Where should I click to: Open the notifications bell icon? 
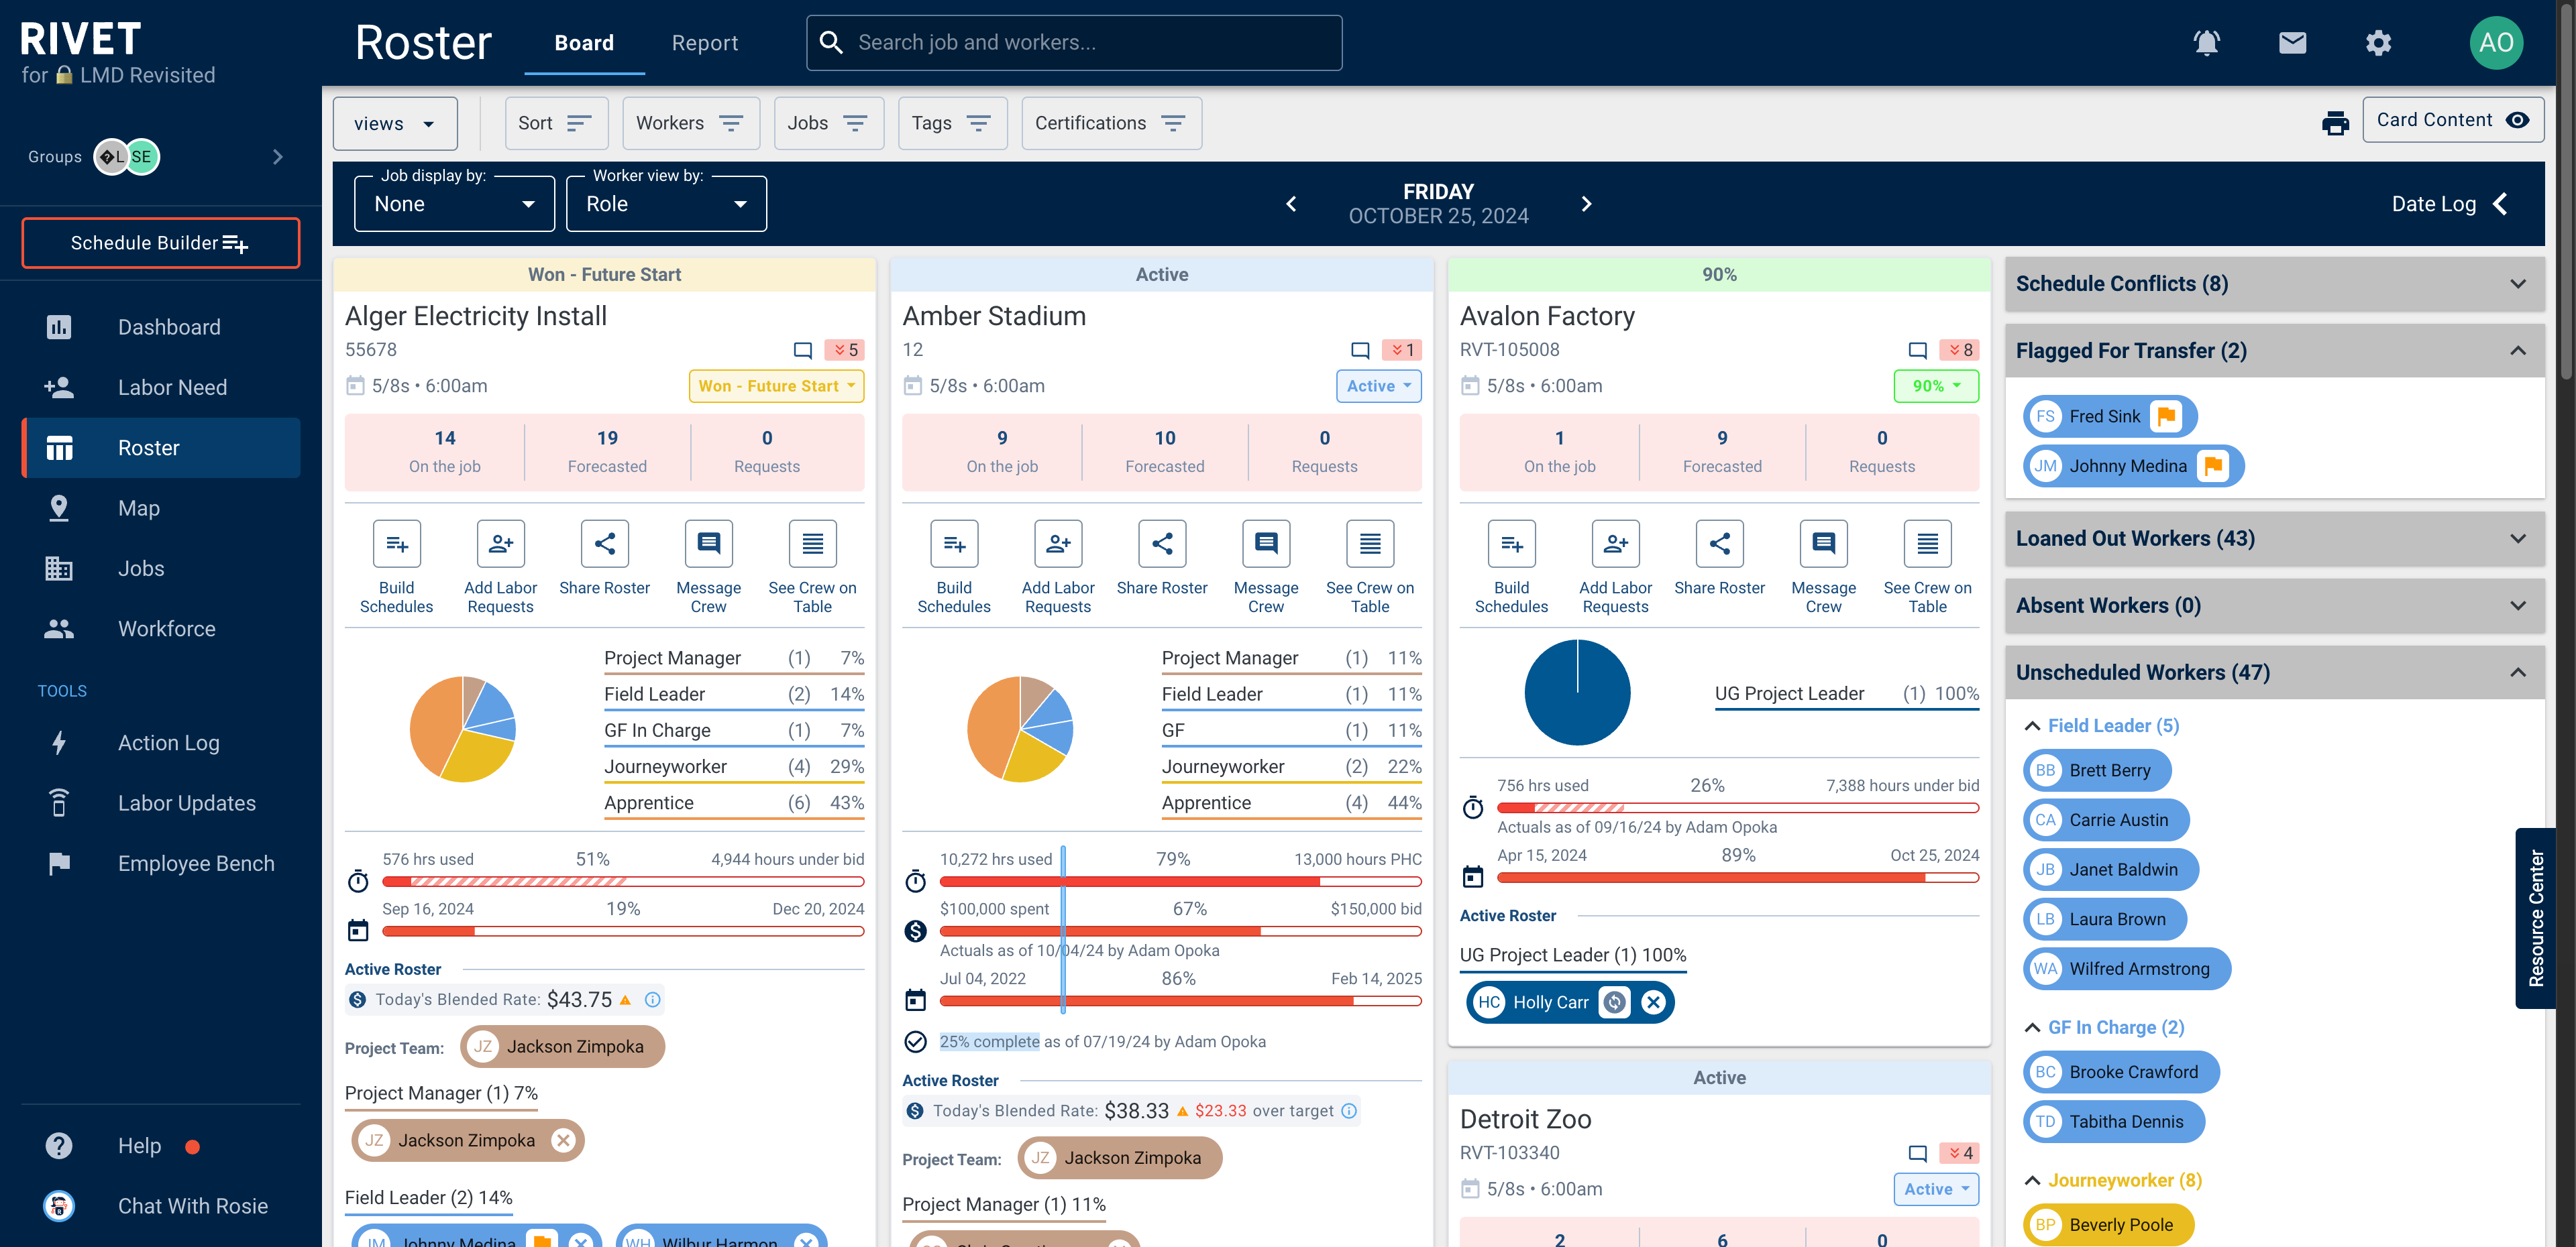(x=2206, y=42)
